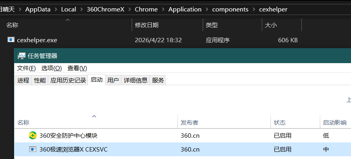Switch to the 服务 tab

158,80
